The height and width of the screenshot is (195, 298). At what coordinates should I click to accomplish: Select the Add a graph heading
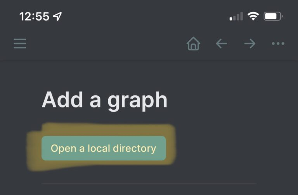click(x=104, y=100)
